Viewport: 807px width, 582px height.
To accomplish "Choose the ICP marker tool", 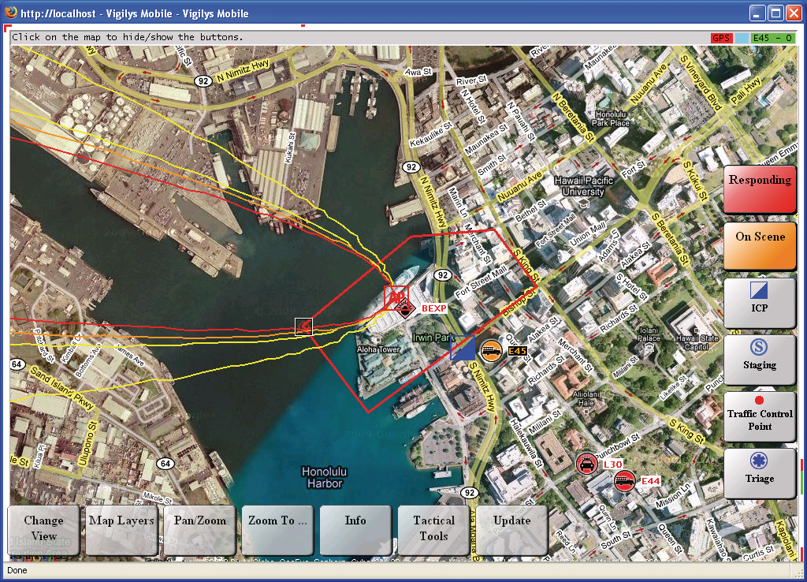I will (760, 303).
